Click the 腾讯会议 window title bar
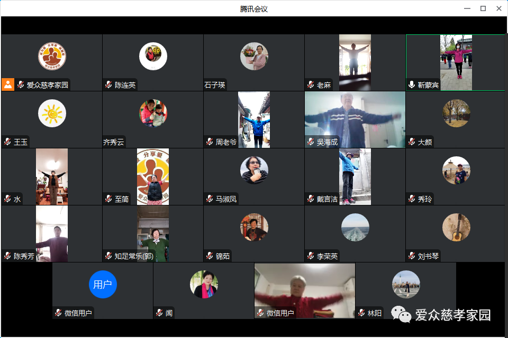 [x=254, y=8]
